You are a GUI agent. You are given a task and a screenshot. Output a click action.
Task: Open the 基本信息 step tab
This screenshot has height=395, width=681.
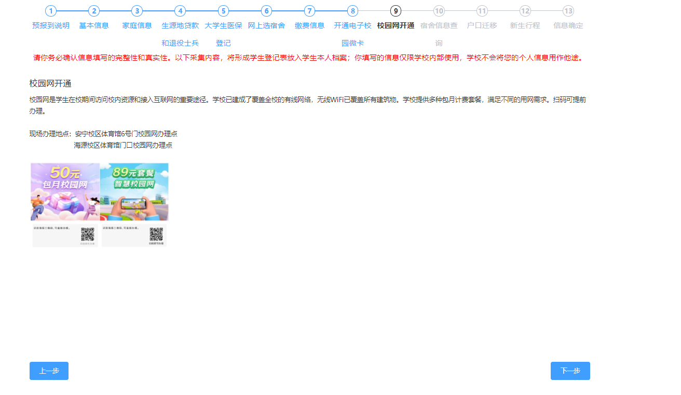[93, 24]
